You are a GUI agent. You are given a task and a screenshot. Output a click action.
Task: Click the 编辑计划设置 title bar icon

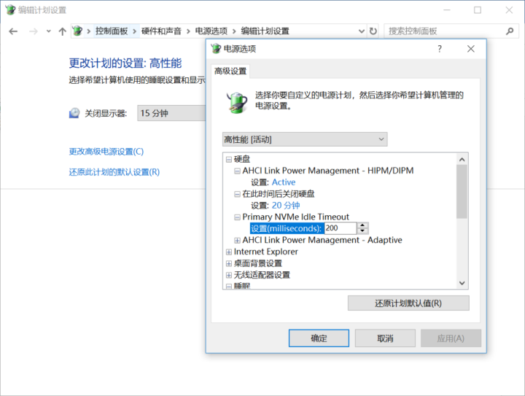click(x=10, y=9)
